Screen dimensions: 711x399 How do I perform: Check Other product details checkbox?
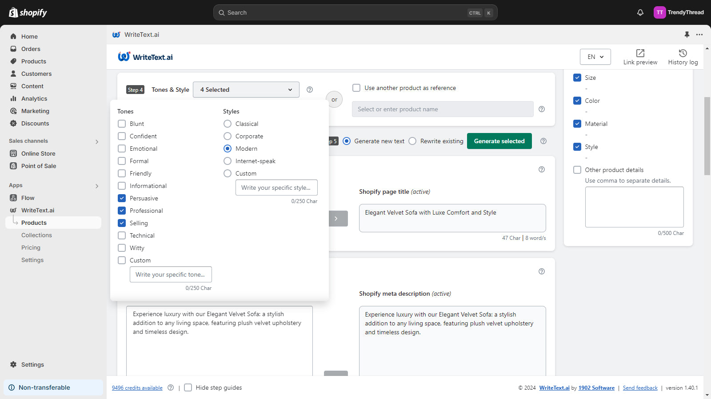click(x=577, y=170)
